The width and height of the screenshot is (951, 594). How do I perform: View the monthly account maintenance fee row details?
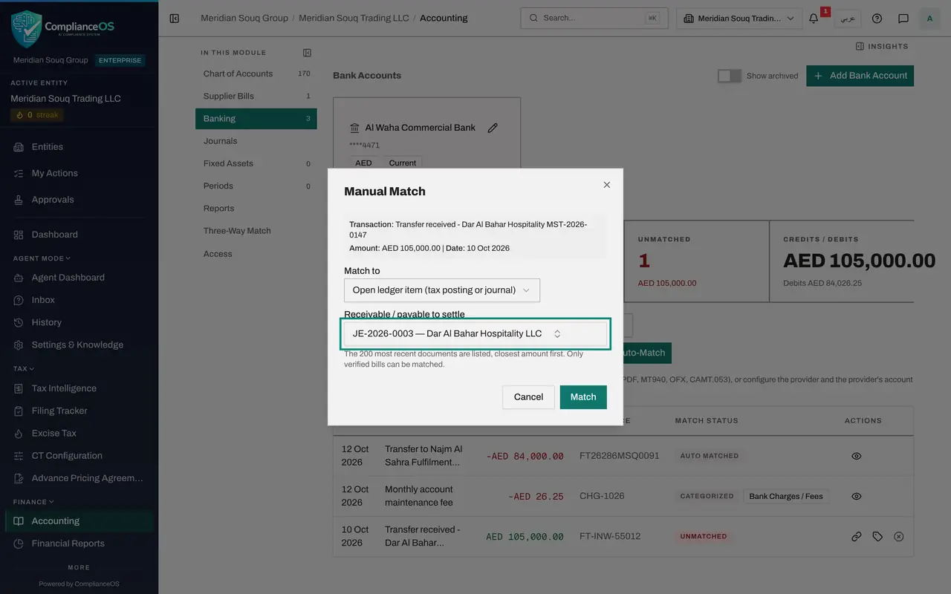pyautogui.click(x=857, y=496)
